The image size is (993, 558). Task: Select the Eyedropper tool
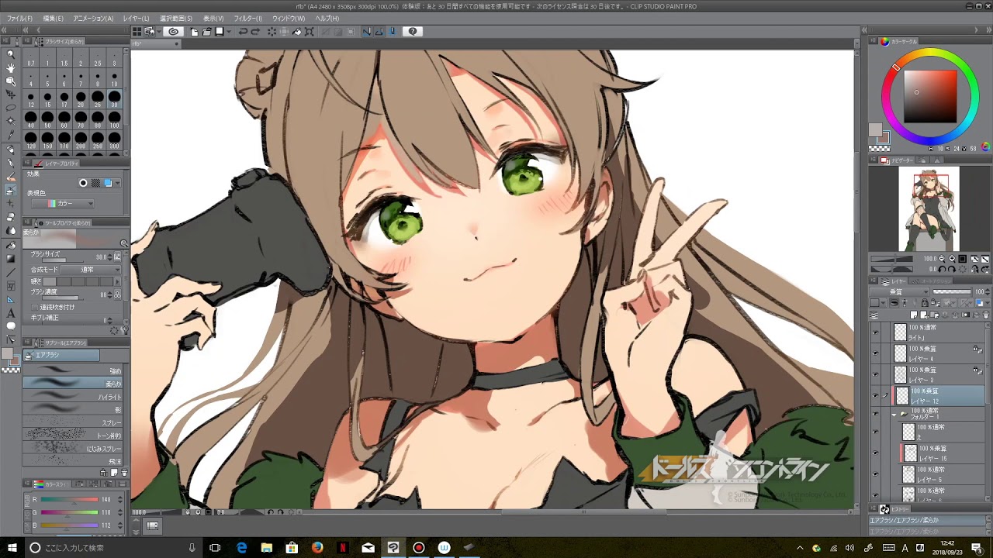[x=10, y=136]
